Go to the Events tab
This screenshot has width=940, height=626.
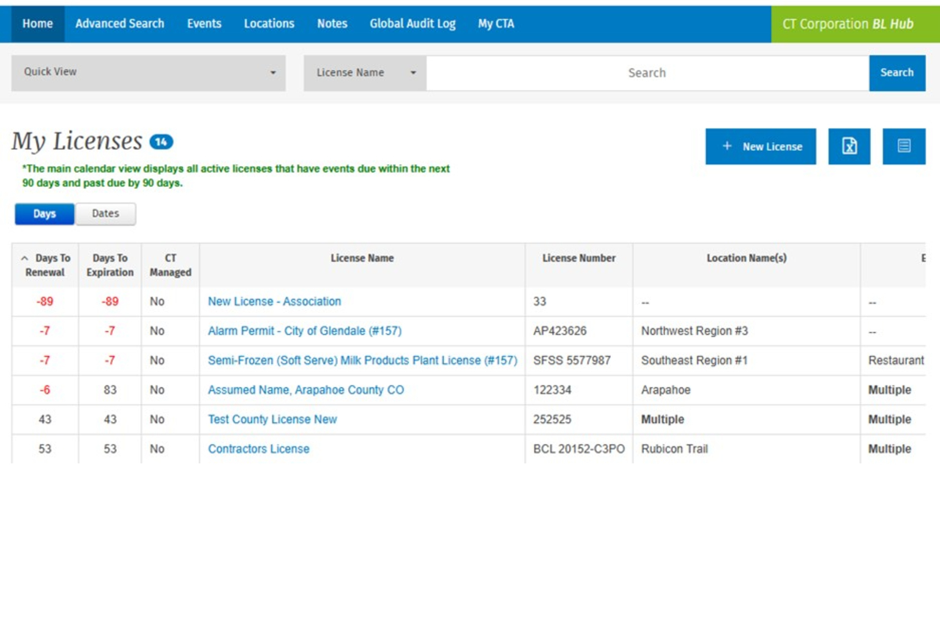[204, 24]
